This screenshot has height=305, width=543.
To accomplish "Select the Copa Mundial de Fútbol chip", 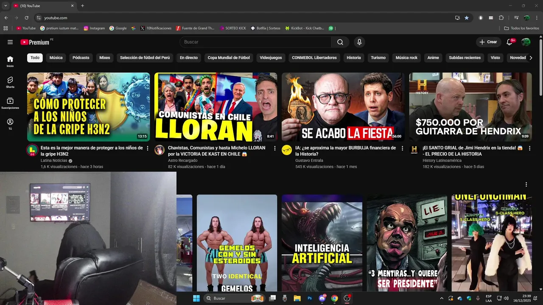I will coord(229,58).
